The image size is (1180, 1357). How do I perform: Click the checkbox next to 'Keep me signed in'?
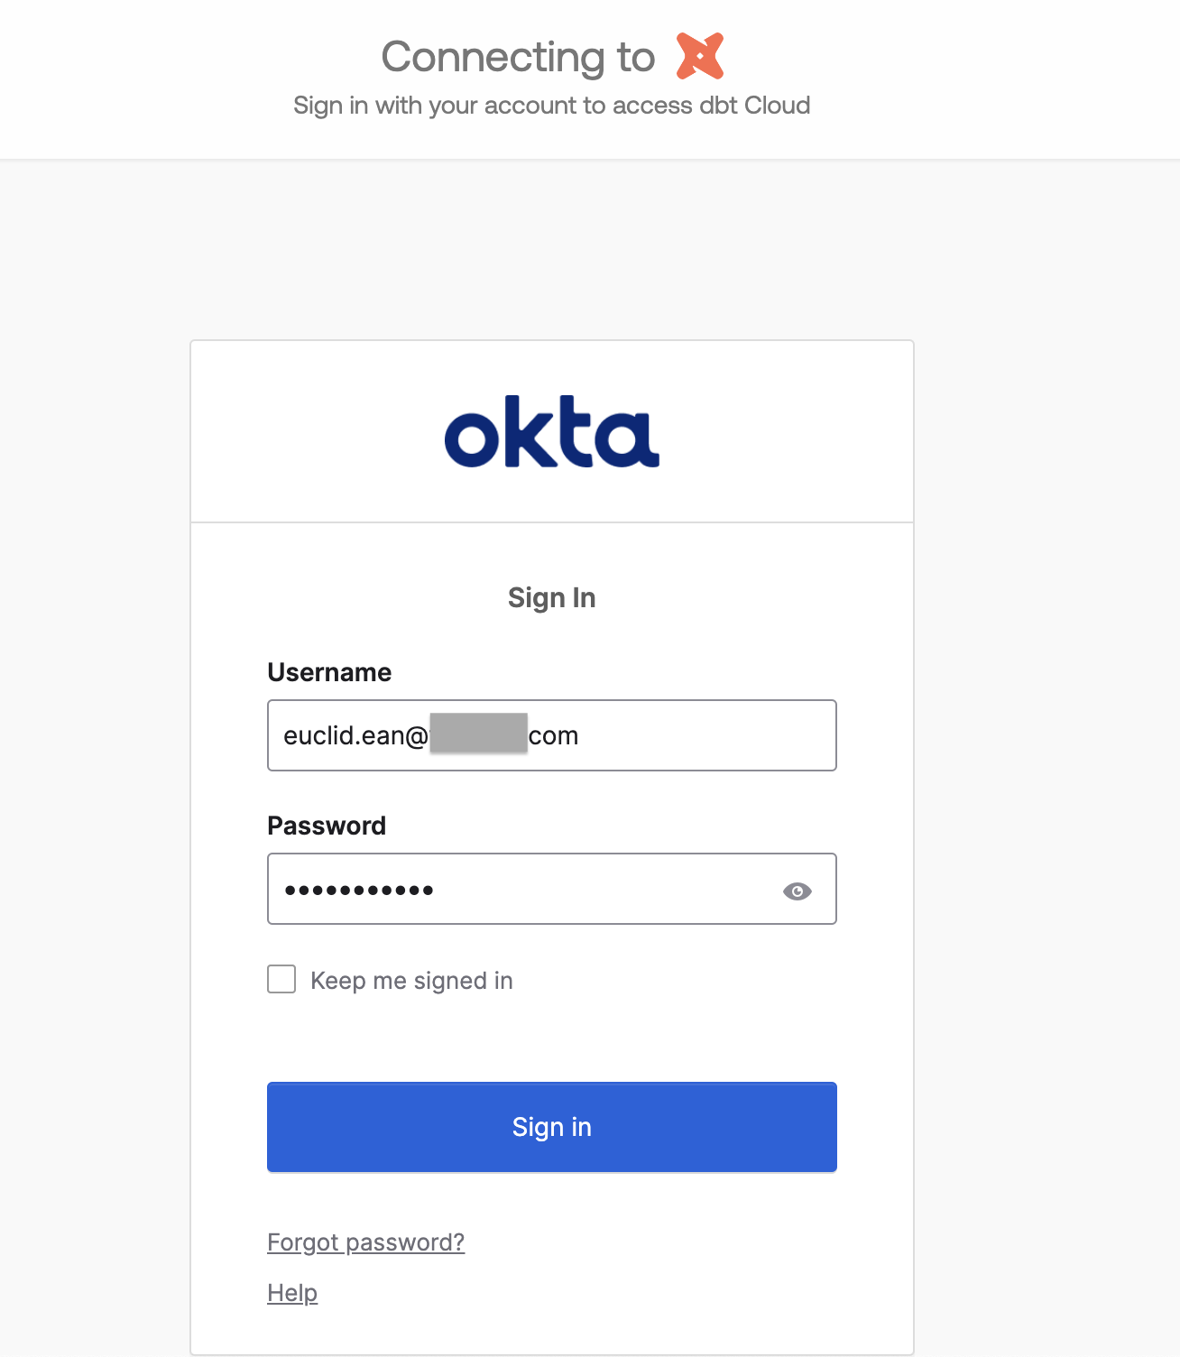click(281, 979)
